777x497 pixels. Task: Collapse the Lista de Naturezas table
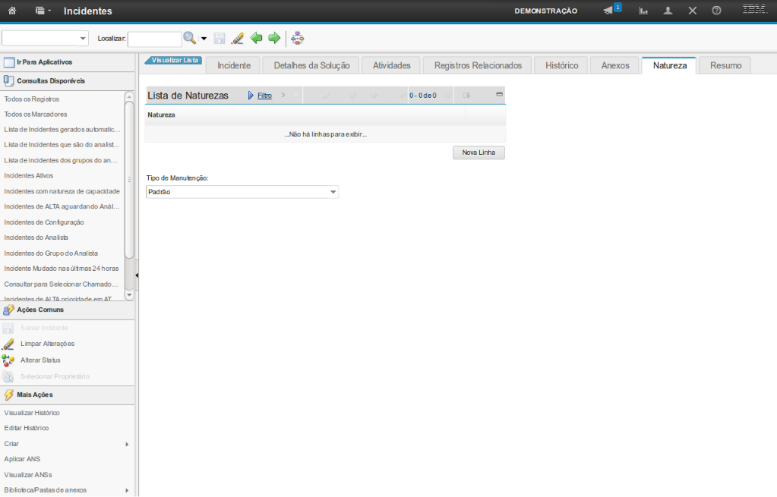tap(499, 95)
